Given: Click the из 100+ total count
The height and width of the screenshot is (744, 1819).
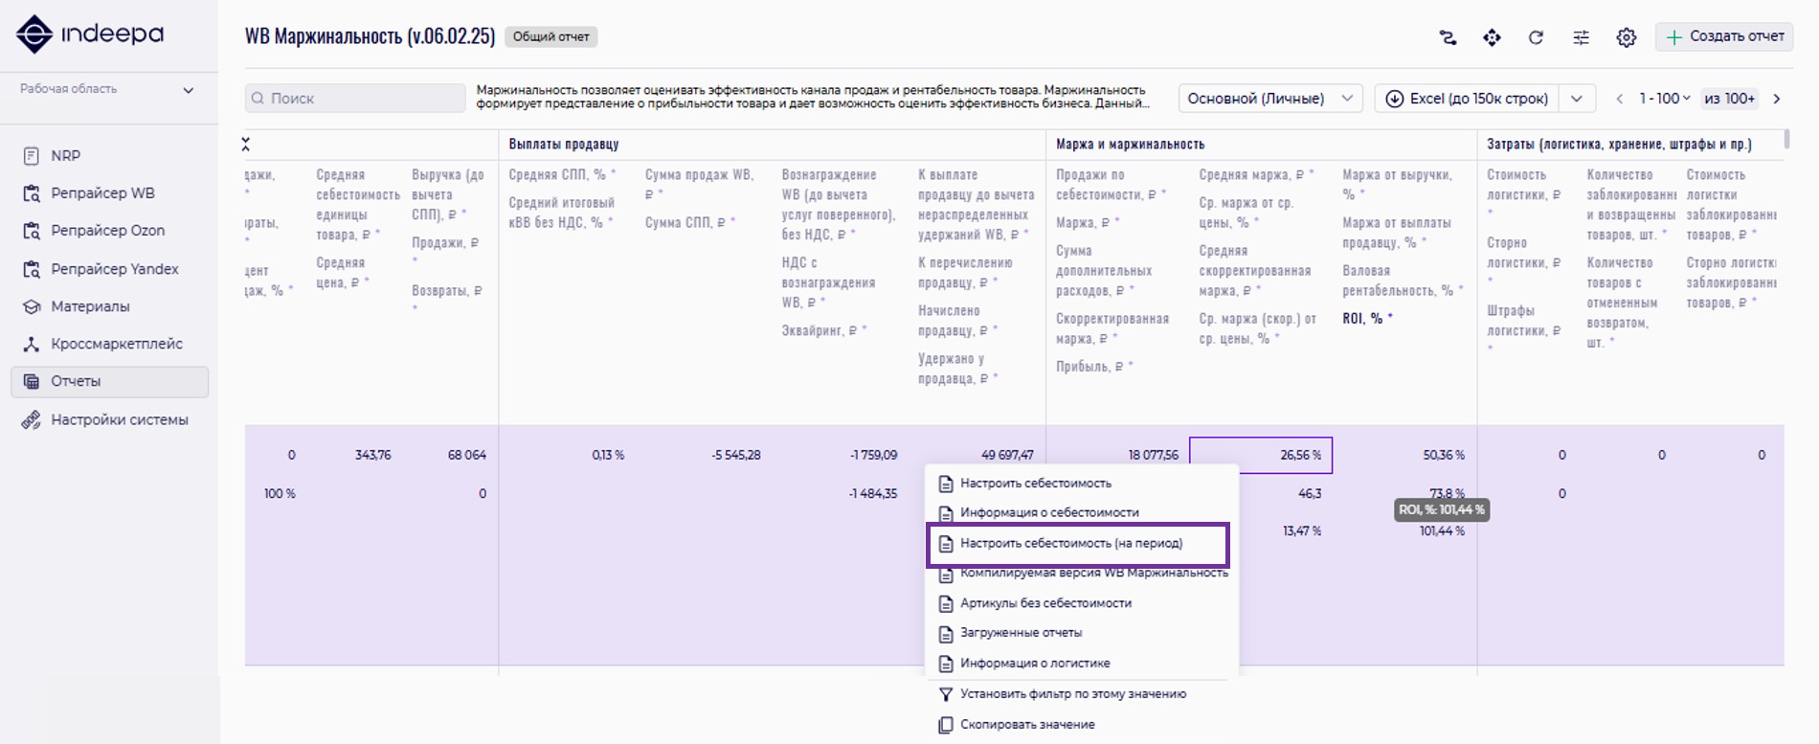Looking at the screenshot, I should 1730,99.
